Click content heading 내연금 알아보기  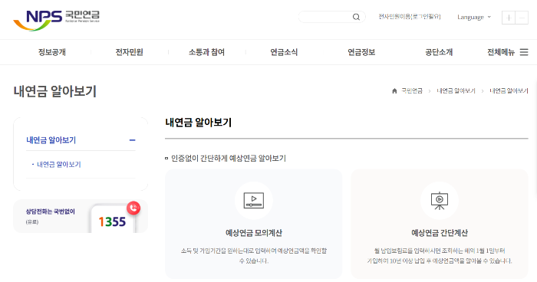tap(198, 122)
